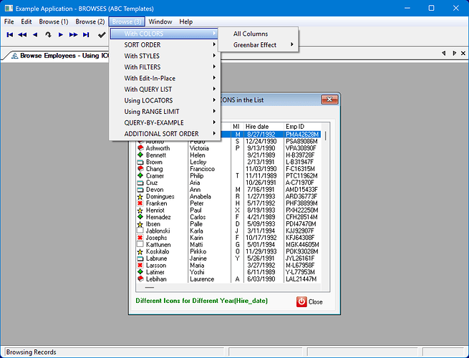This screenshot has height=358, width=469.
Task: Click the MI column header
Action: click(236, 127)
